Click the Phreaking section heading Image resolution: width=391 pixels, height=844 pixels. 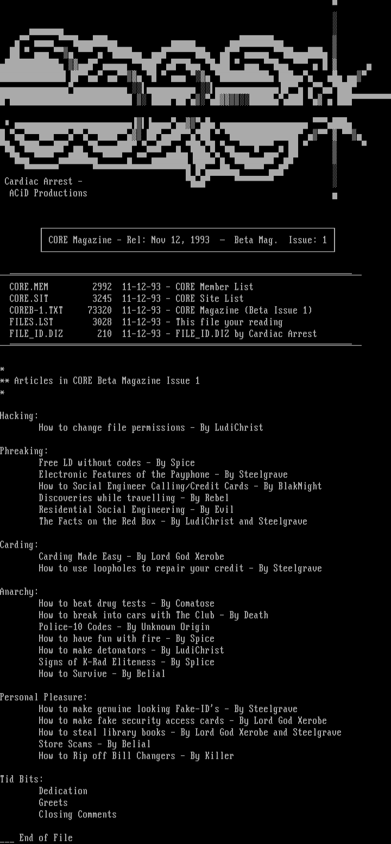pyautogui.click(x=24, y=451)
